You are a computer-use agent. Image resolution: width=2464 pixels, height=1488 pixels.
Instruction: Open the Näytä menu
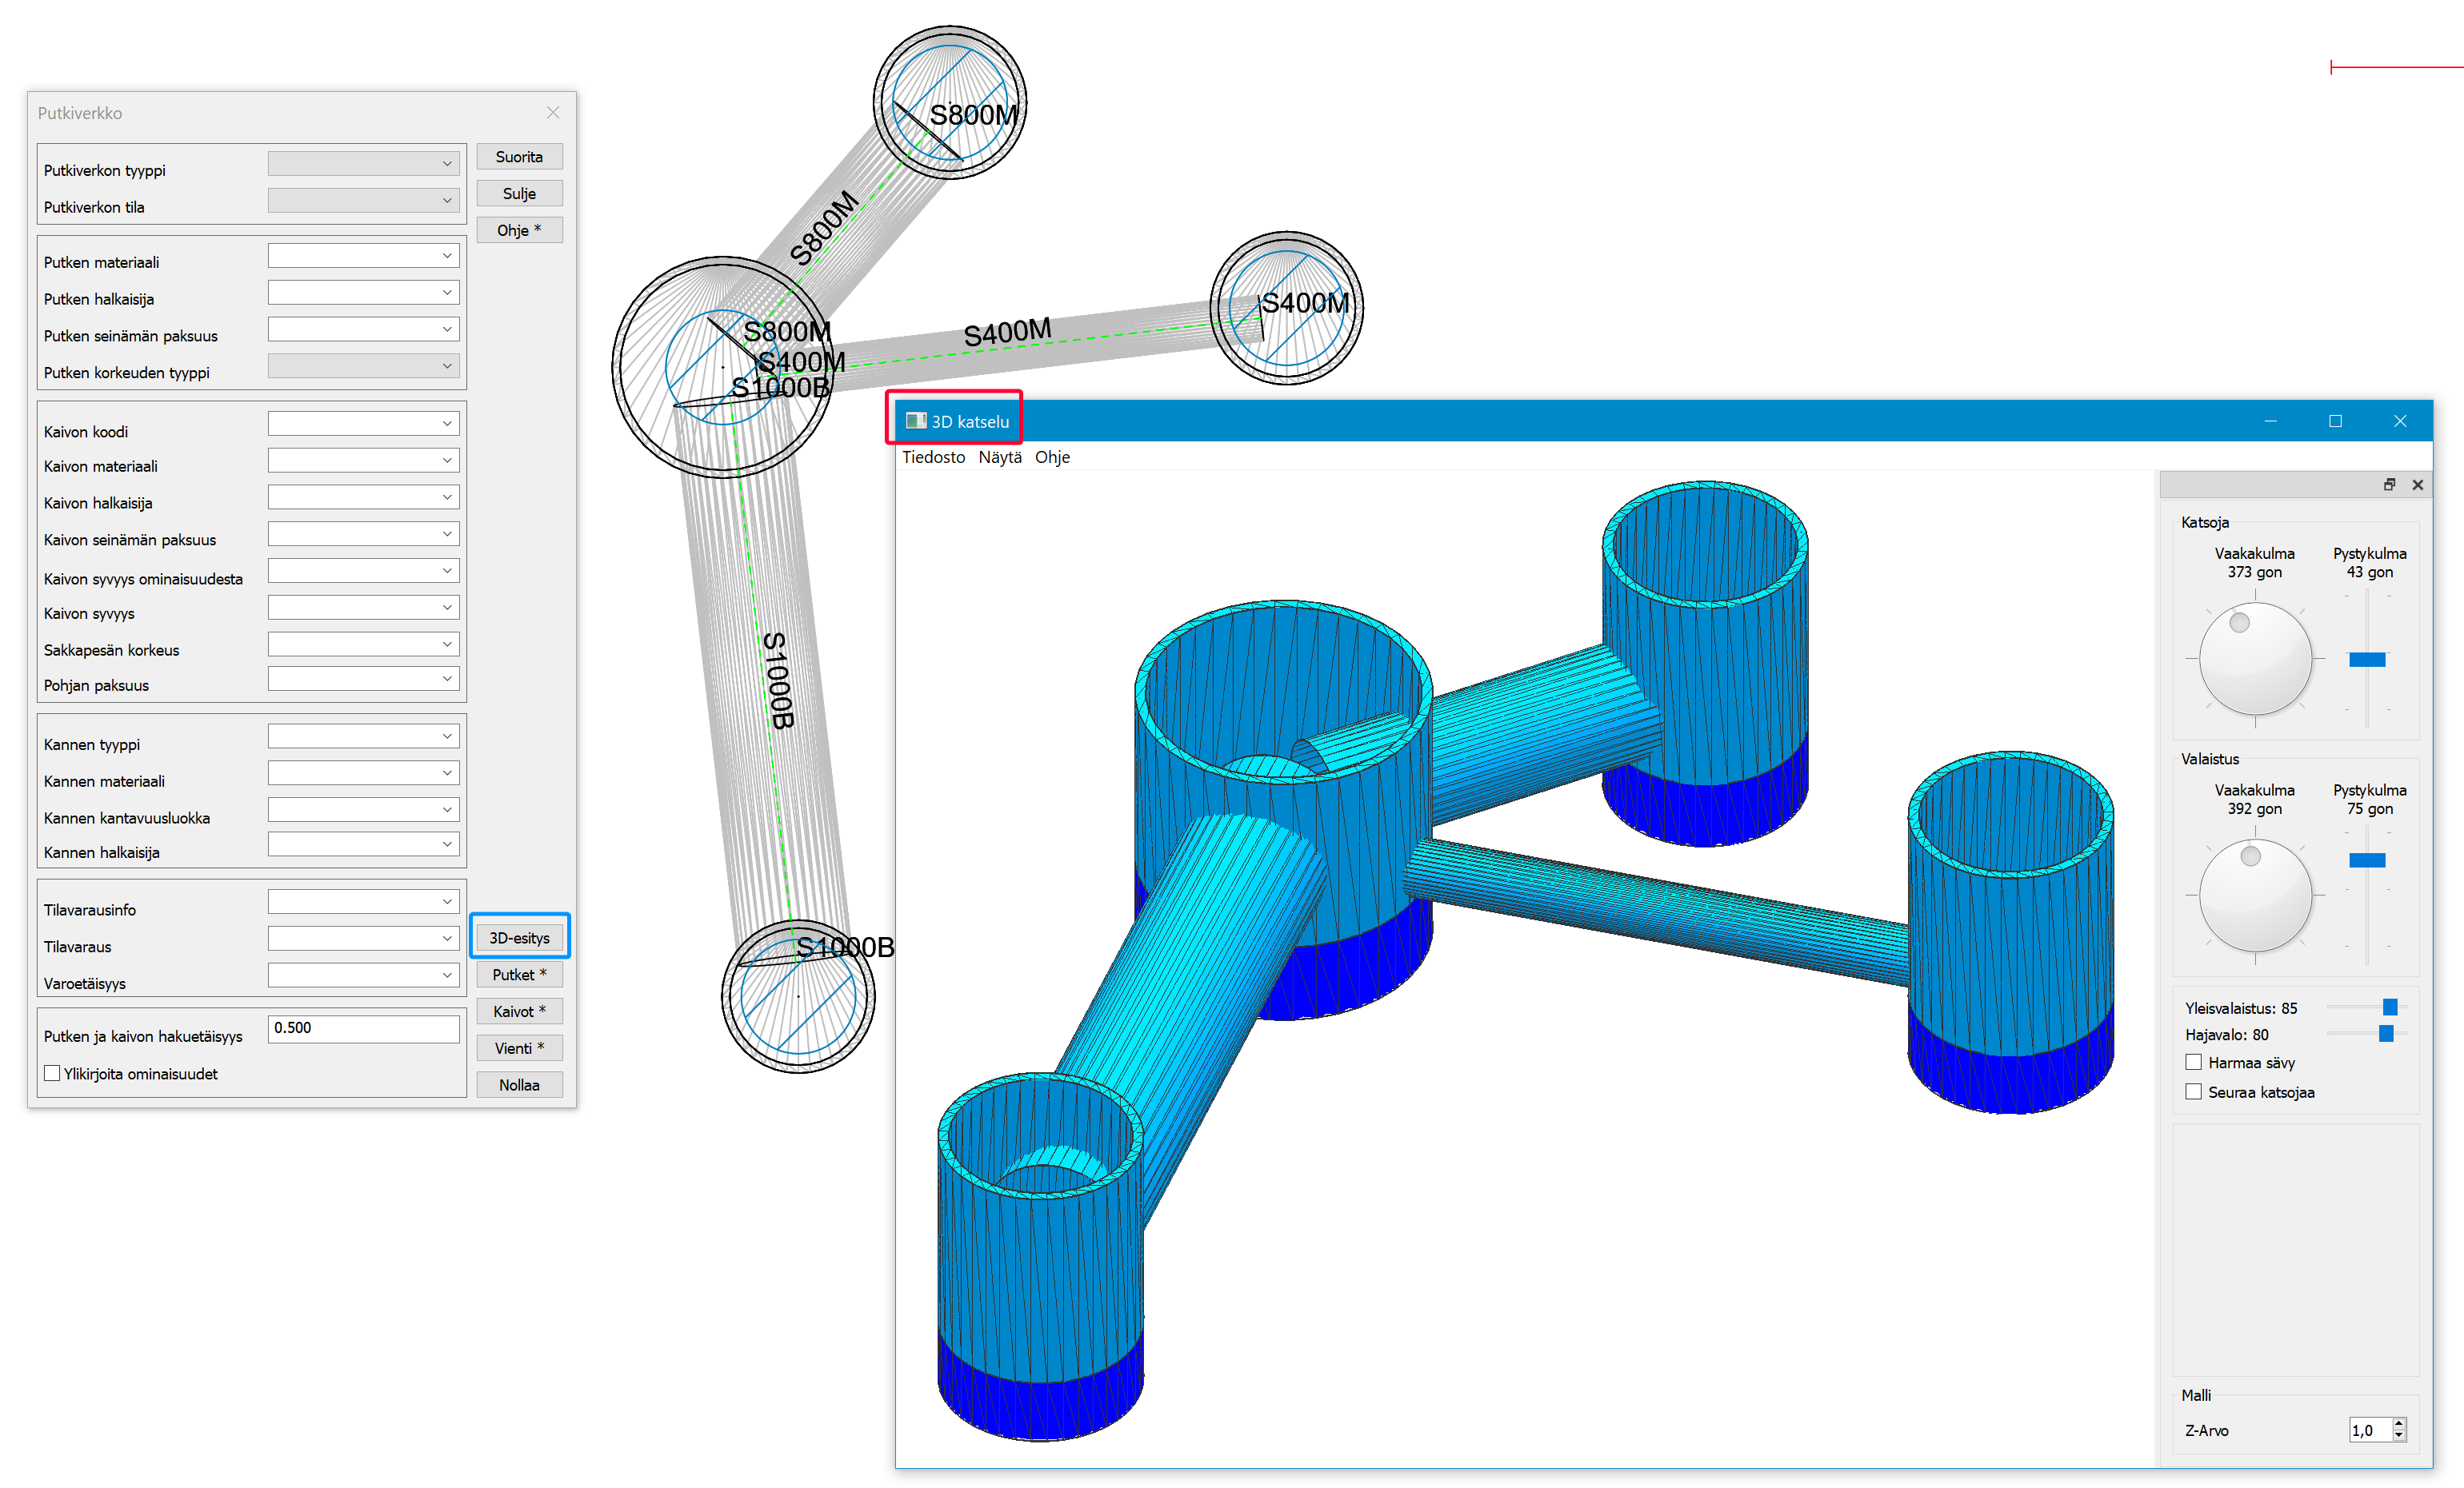[999, 457]
